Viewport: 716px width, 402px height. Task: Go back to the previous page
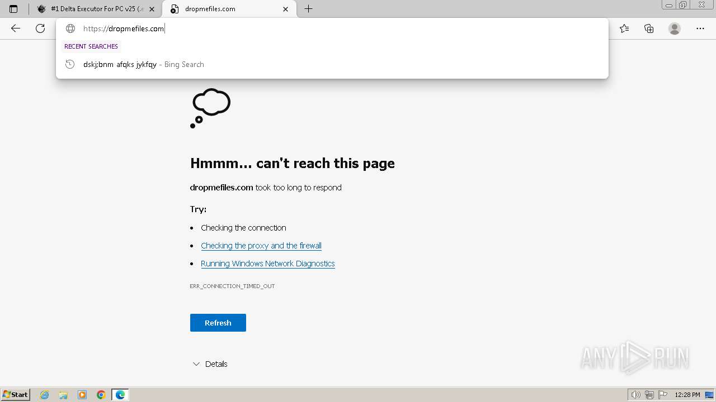click(16, 28)
